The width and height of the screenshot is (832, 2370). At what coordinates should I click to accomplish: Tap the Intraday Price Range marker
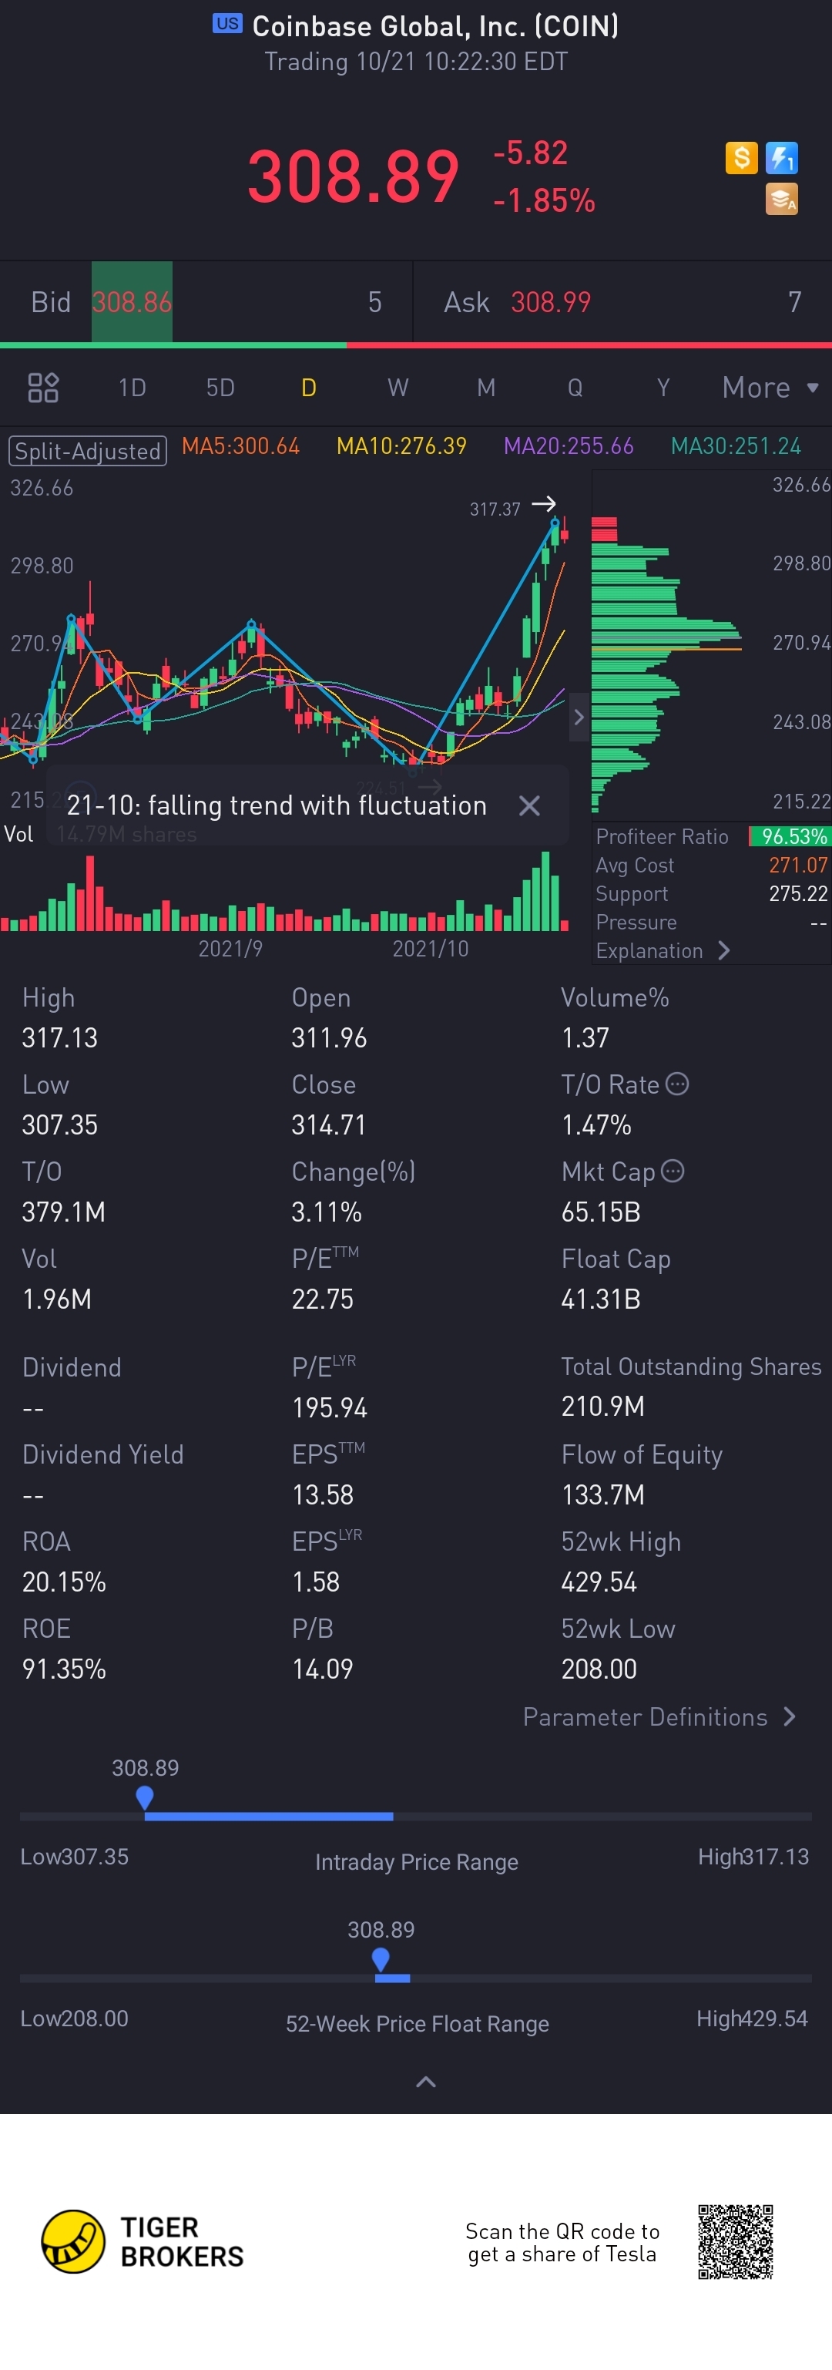pyautogui.click(x=144, y=1798)
